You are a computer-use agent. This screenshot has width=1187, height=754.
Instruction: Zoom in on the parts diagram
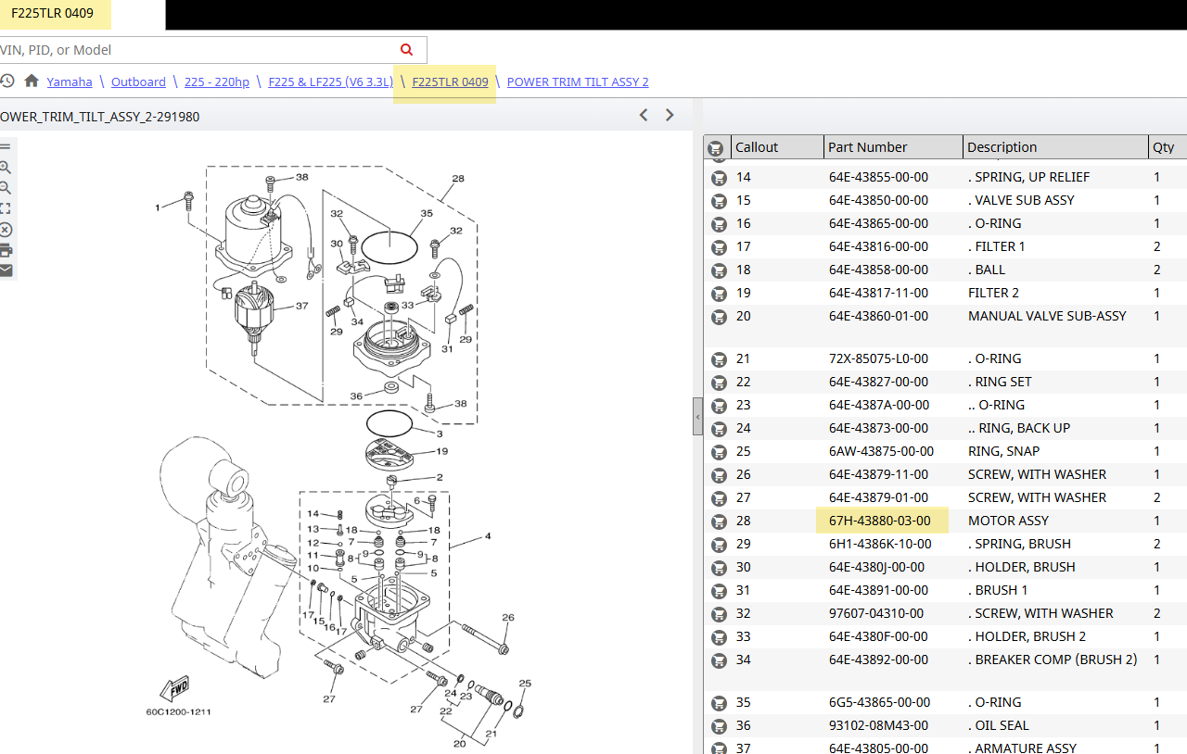pyautogui.click(x=5, y=168)
